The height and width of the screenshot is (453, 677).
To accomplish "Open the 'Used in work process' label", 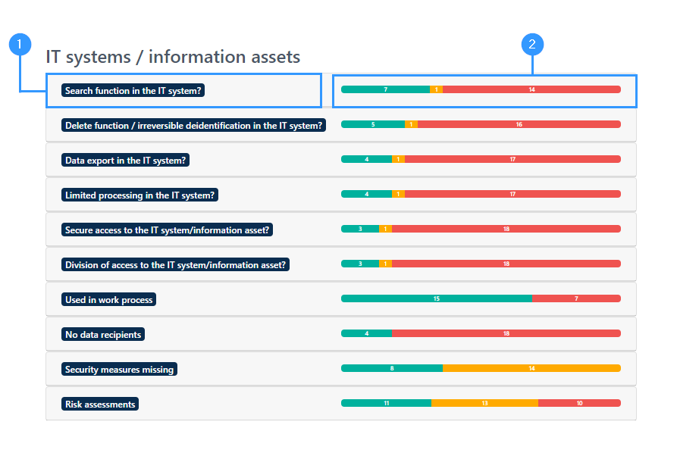I will (x=109, y=300).
